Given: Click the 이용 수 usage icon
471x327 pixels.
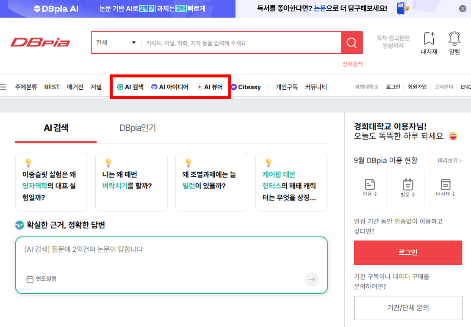Looking at the screenshot, I should [x=370, y=184].
